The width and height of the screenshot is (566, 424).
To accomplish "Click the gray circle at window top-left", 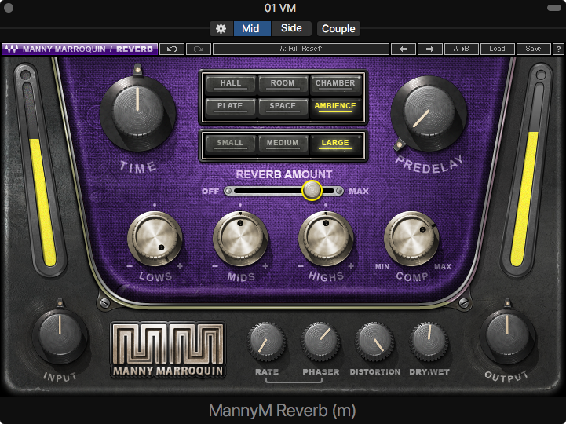I will tap(9, 8).
